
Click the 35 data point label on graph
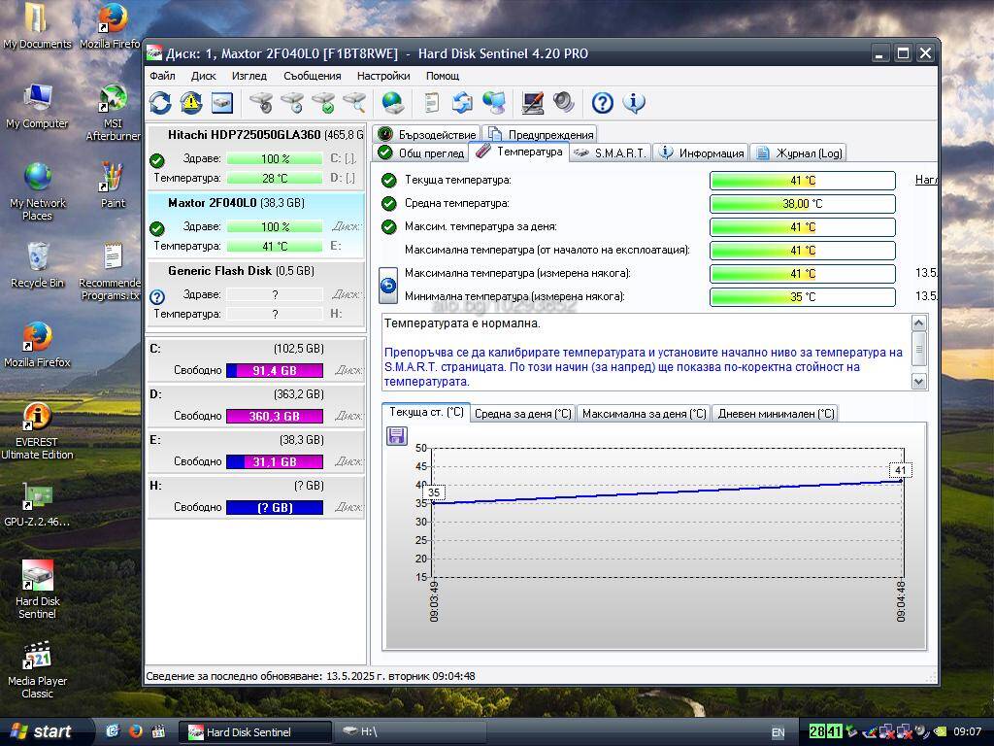click(434, 492)
